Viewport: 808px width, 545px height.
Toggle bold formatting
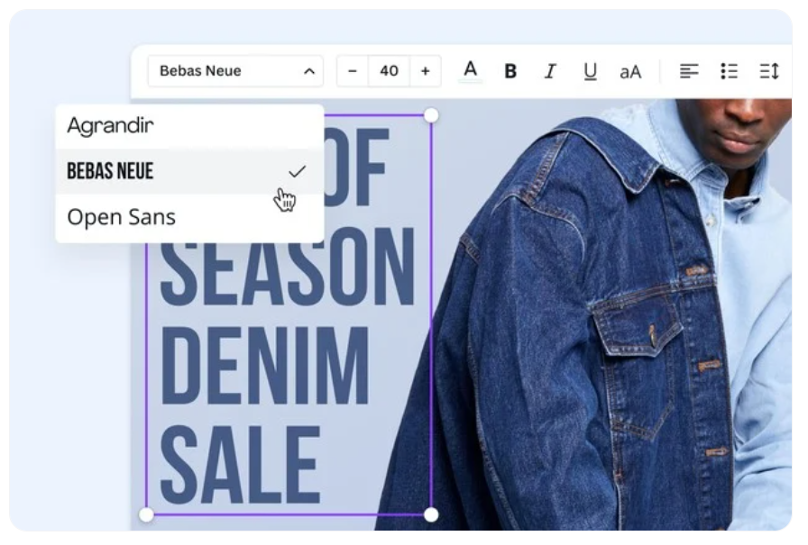point(510,71)
